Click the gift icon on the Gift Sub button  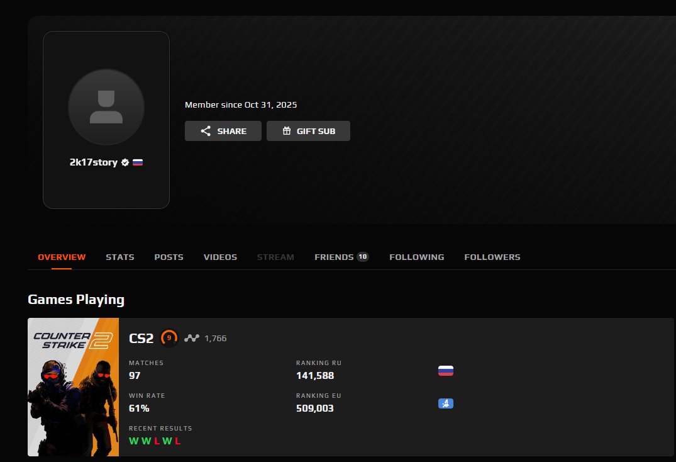(286, 131)
